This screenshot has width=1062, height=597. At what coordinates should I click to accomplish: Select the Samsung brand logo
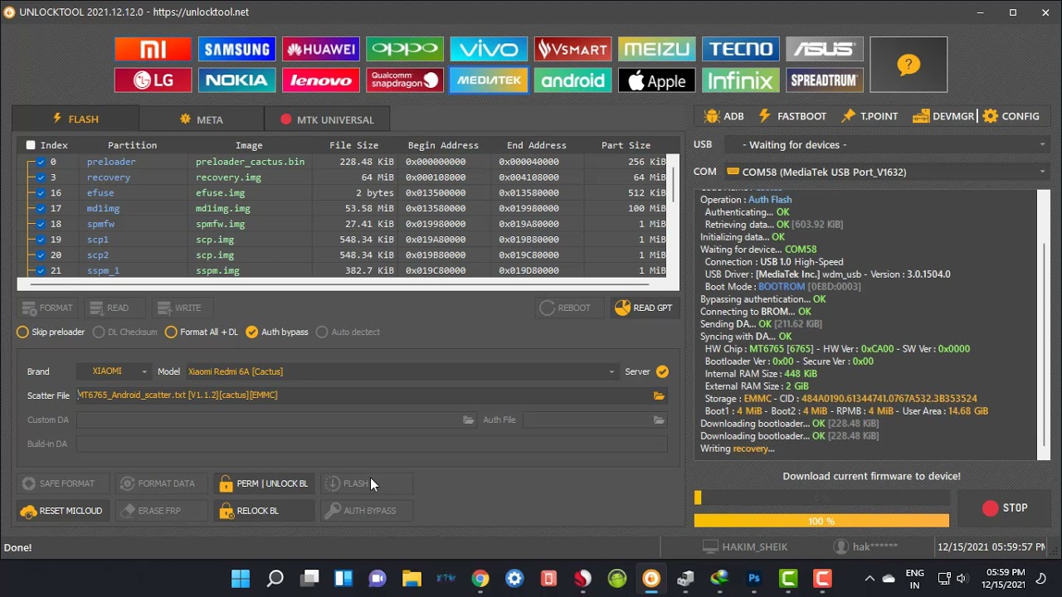236,50
